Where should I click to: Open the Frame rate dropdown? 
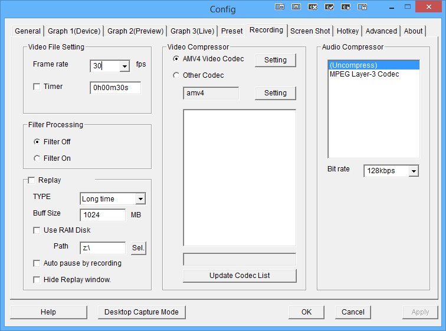[x=124, y=66]
